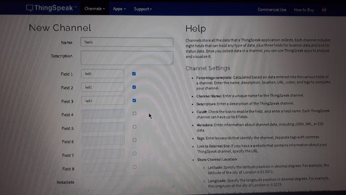Enable the Field 5 checkbox
This screenshot has width=346, height=195.
pyautogui.click(x=134, y=127)
